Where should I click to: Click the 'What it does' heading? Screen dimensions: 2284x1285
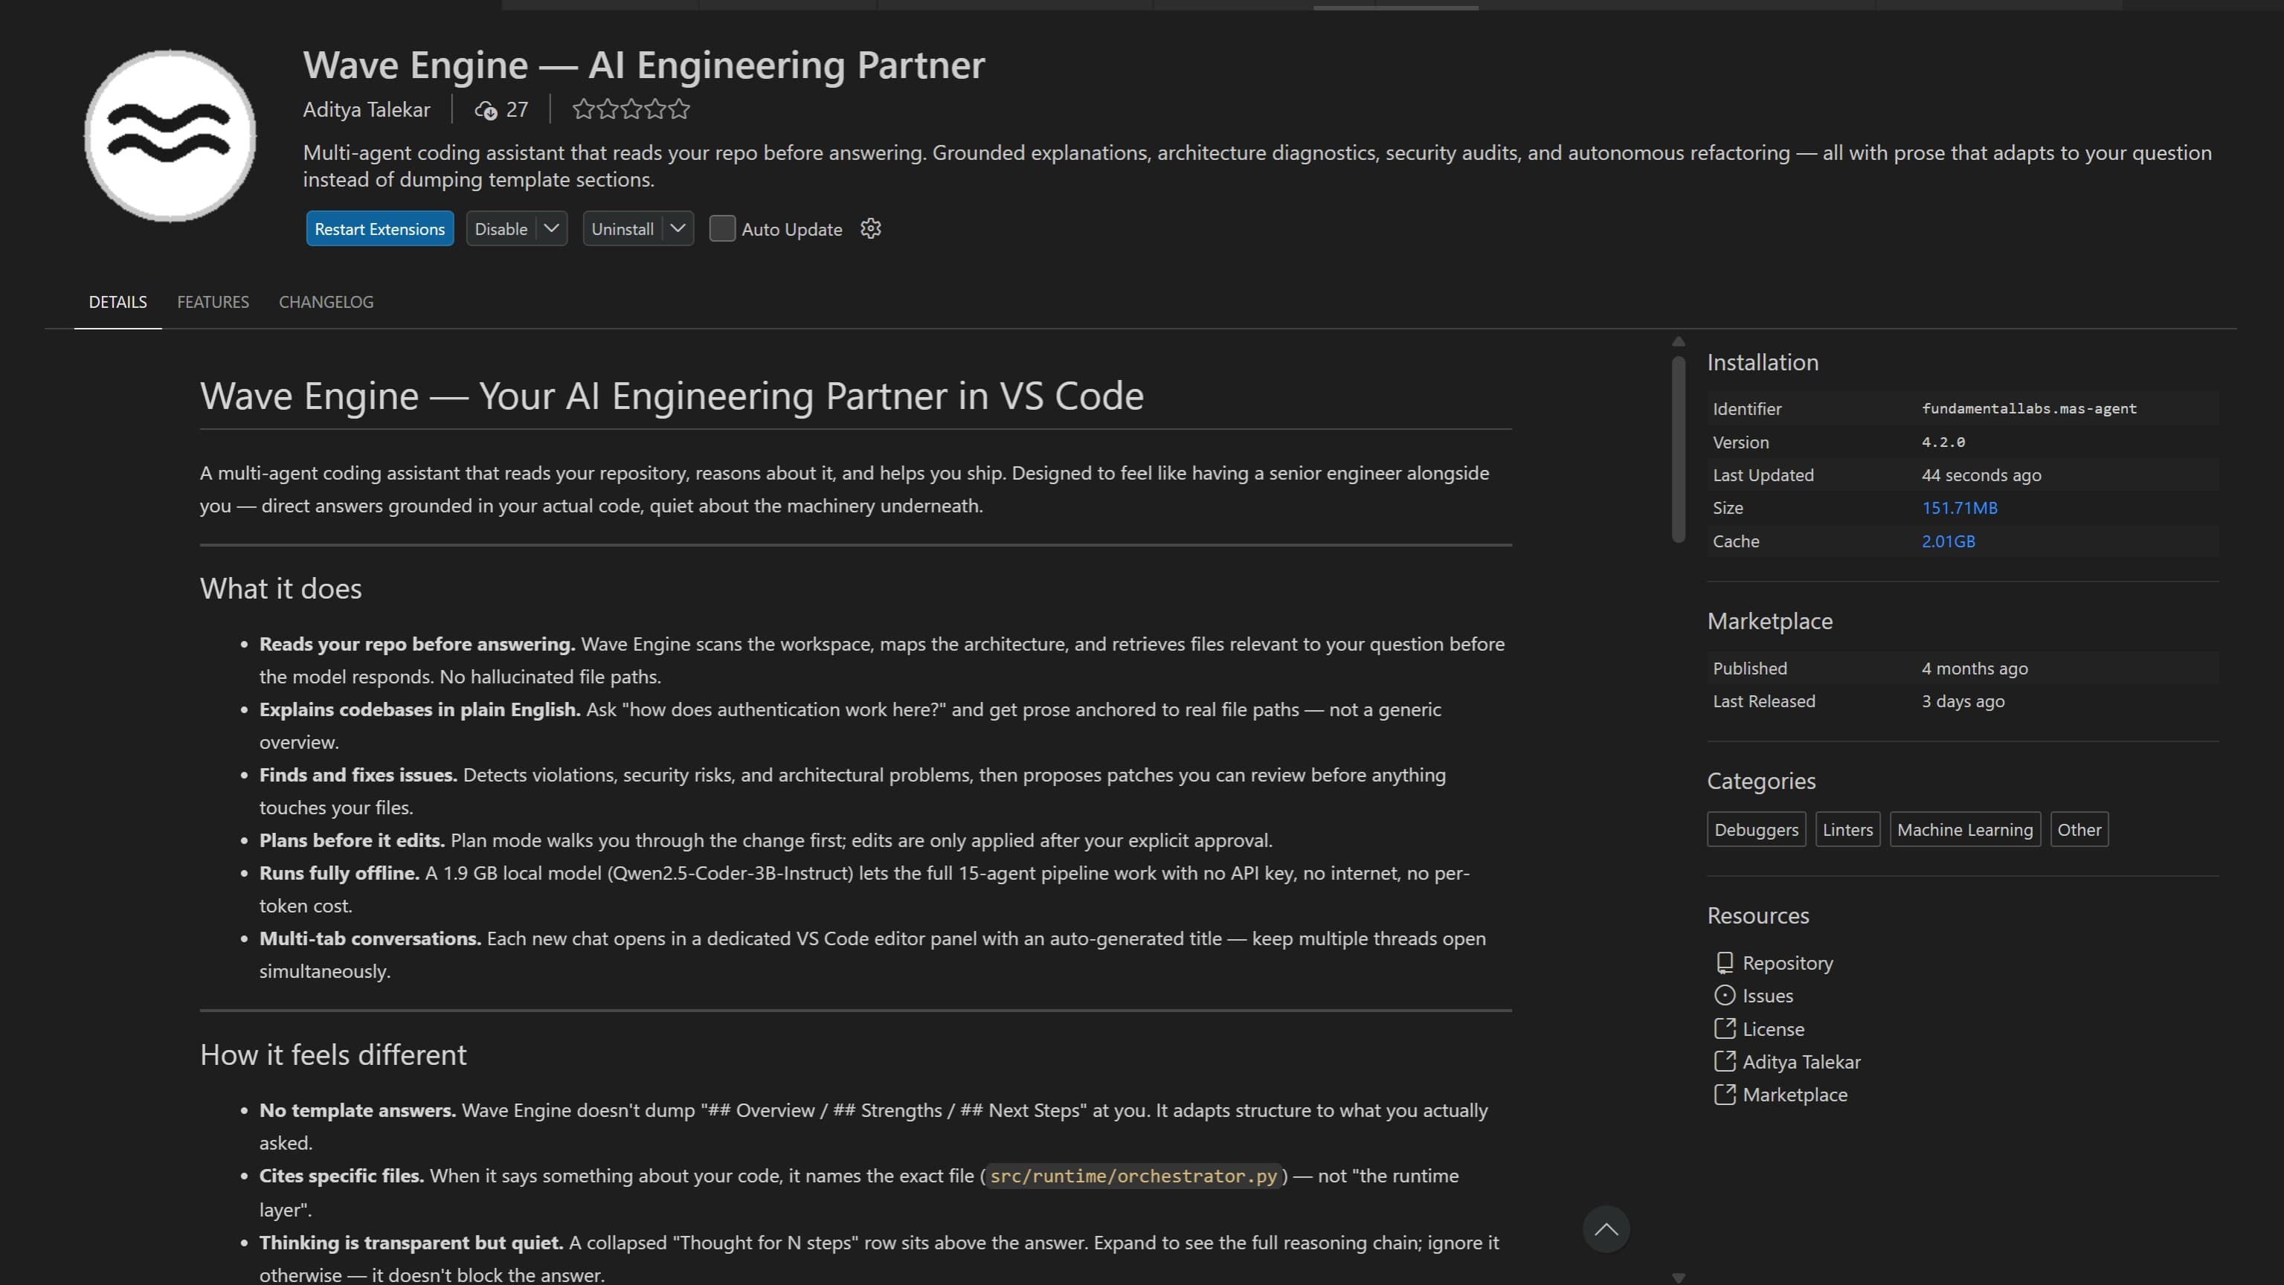[x=280, y=589]
